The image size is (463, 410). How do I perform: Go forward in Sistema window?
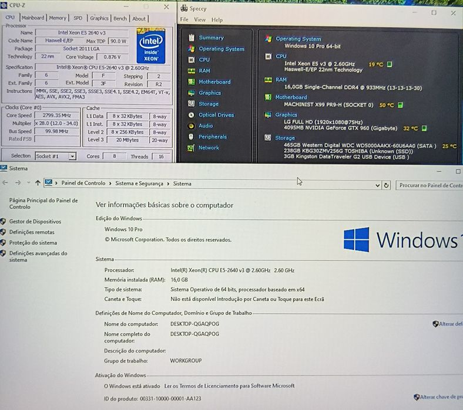18,183
